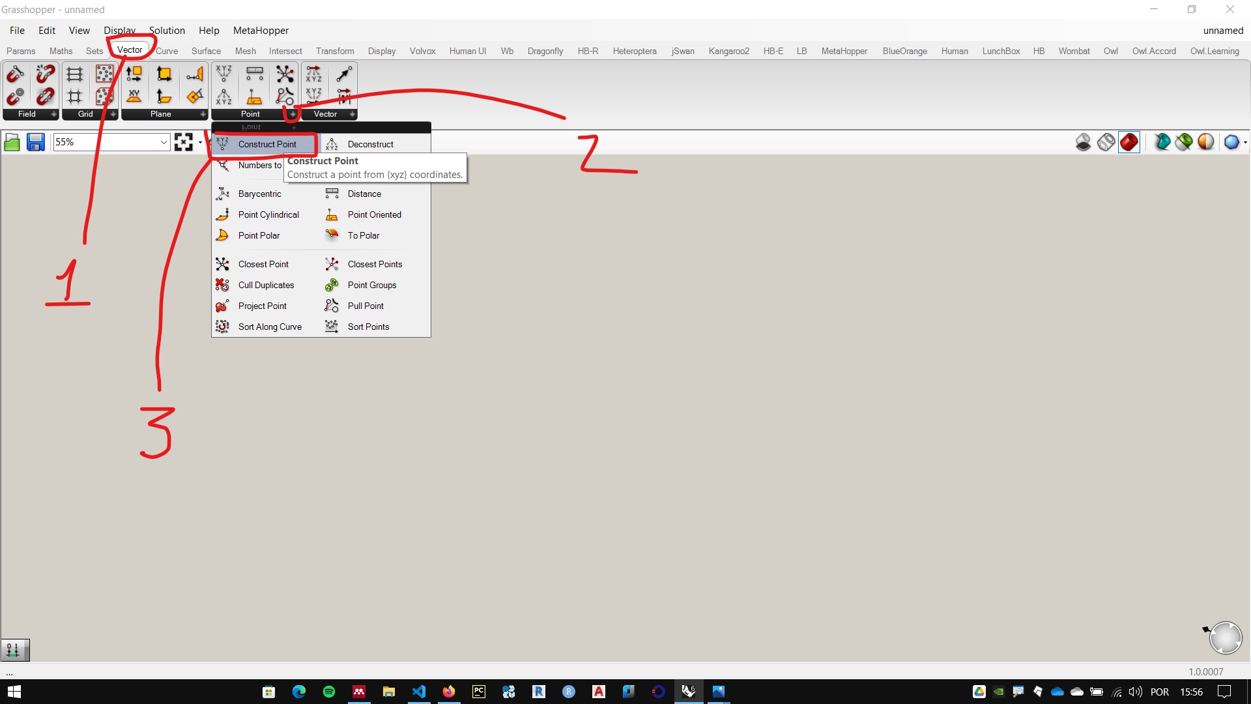Open the Point Groups component
Screen dimensions: 1251x704
click(371, 284)
